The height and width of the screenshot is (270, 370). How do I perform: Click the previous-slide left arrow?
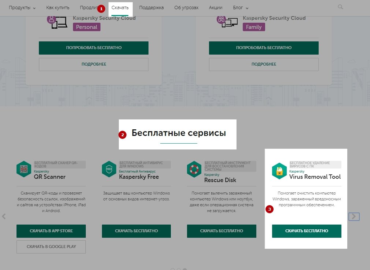[x=4, y=217]
